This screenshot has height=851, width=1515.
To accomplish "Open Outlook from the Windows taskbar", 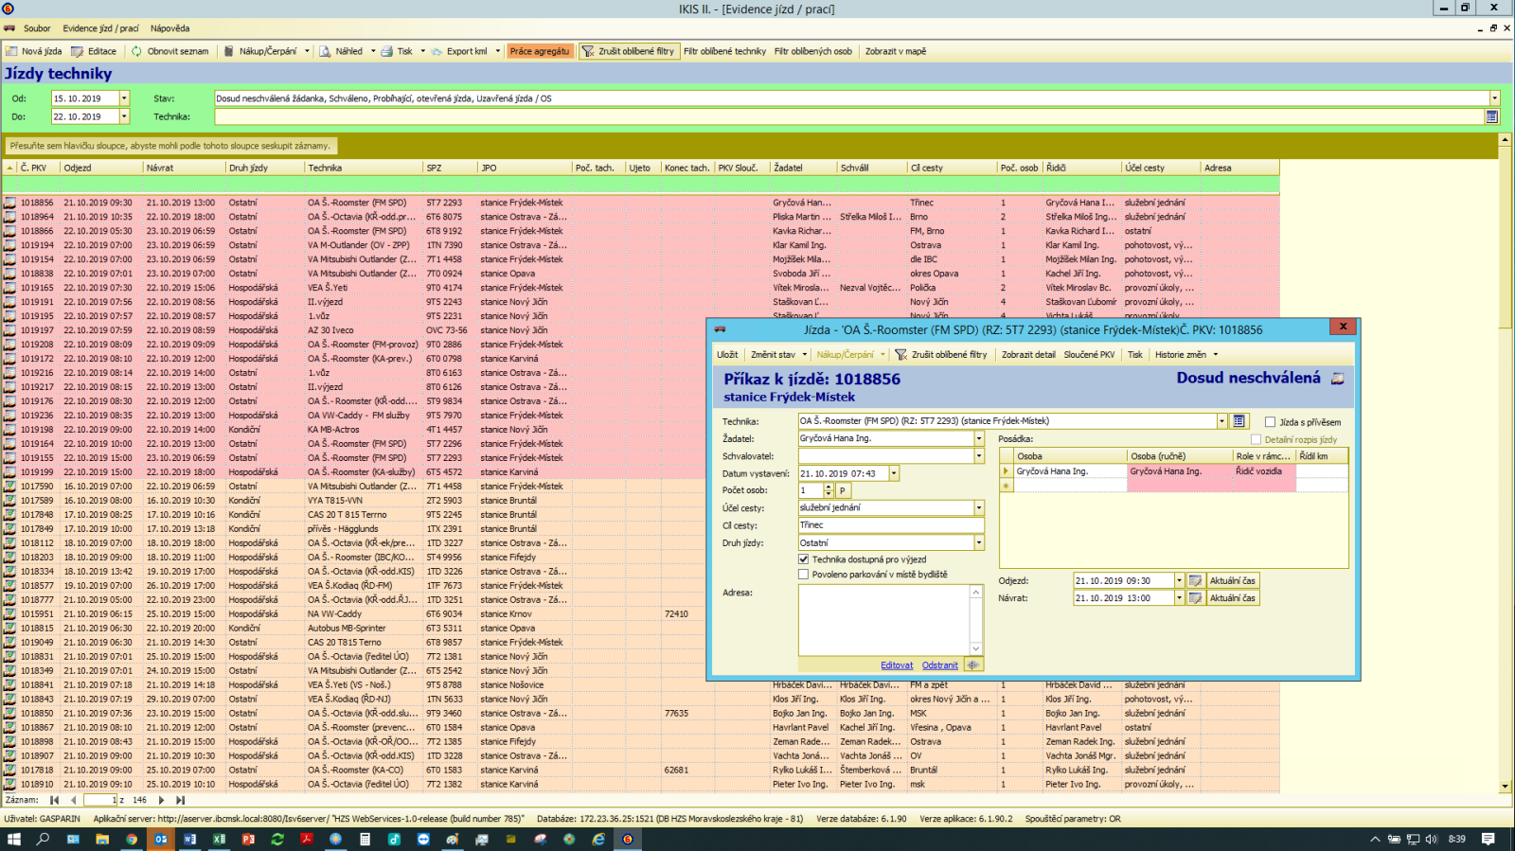I will (x=161, y=839).
